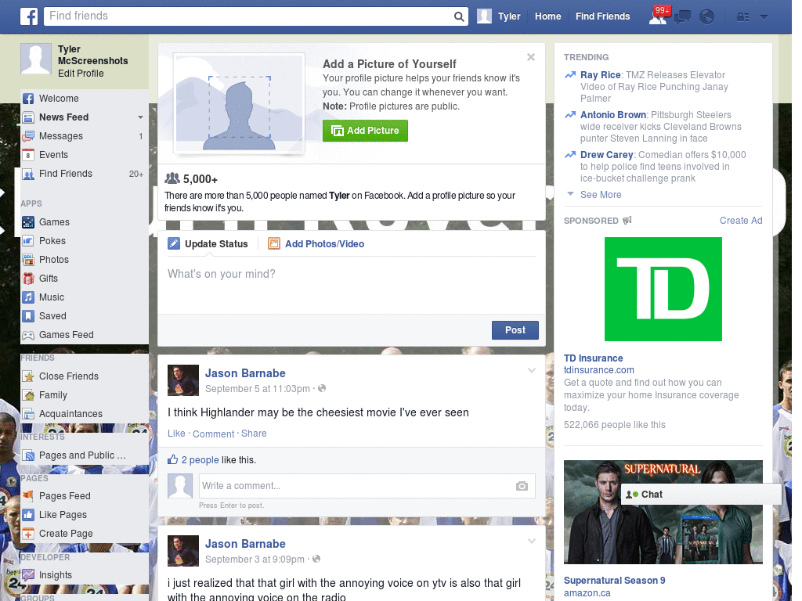The height and width of the screenshot is (601, 802).
Task: Click Jason Barnabe name on Highlander post
Action: tap(245, 373)
